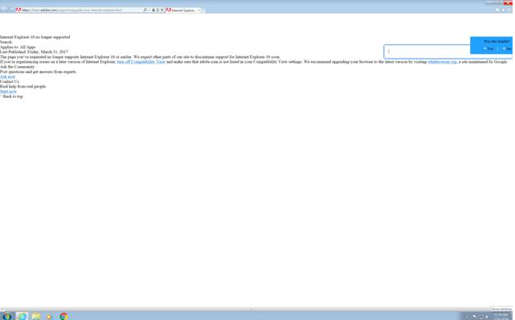This screenshot has height=320, width=515.
Task: Click the 'Start now' link
Action: pyautogui.click(x=8, y=92)
